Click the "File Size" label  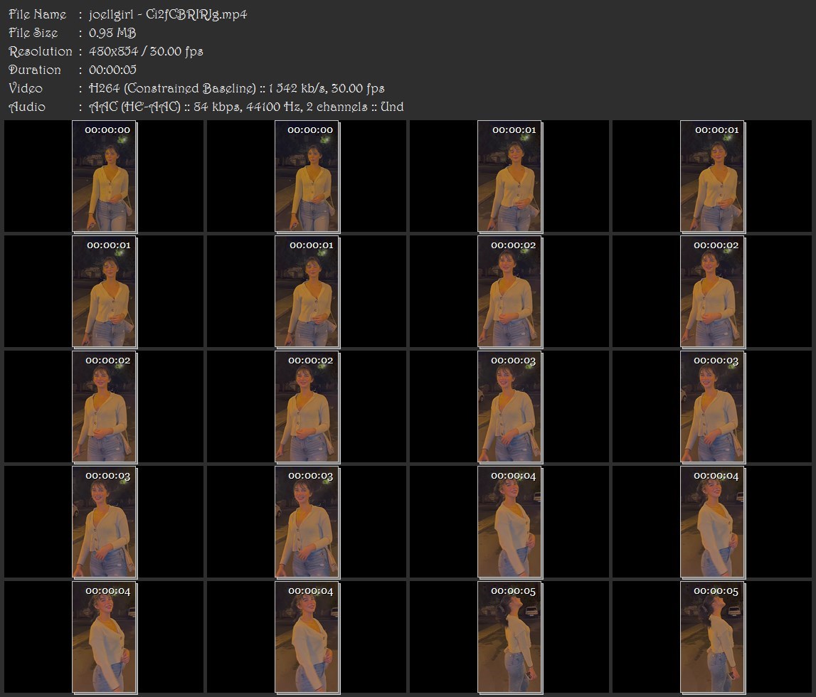[x=33, y=33]
